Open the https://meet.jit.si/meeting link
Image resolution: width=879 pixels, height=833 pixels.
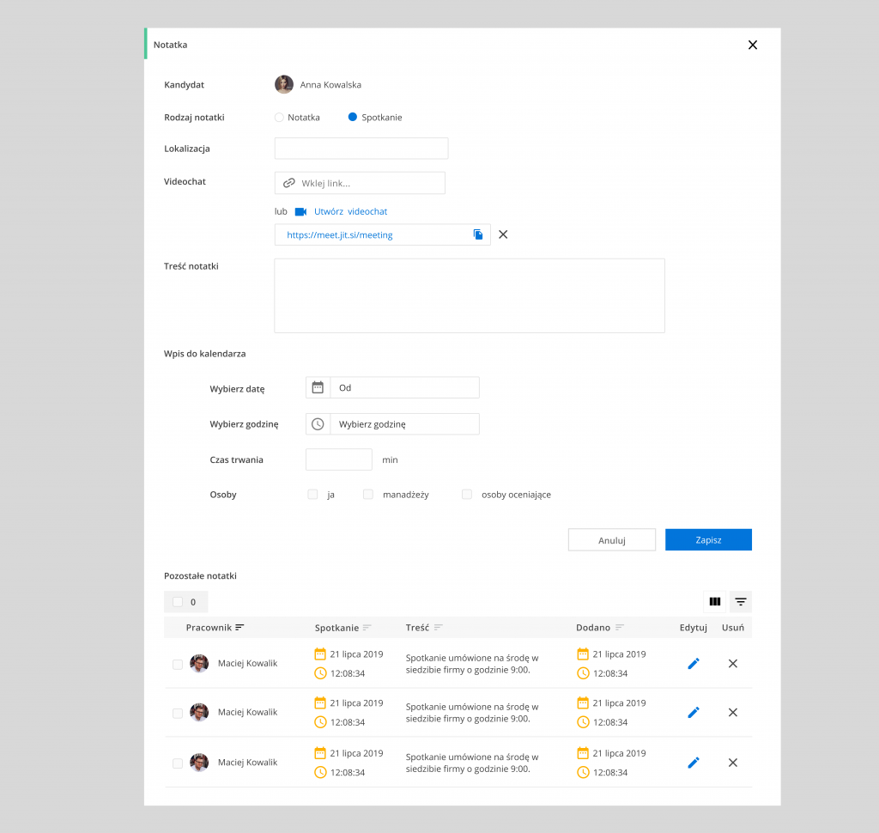(x=340, y=235)
